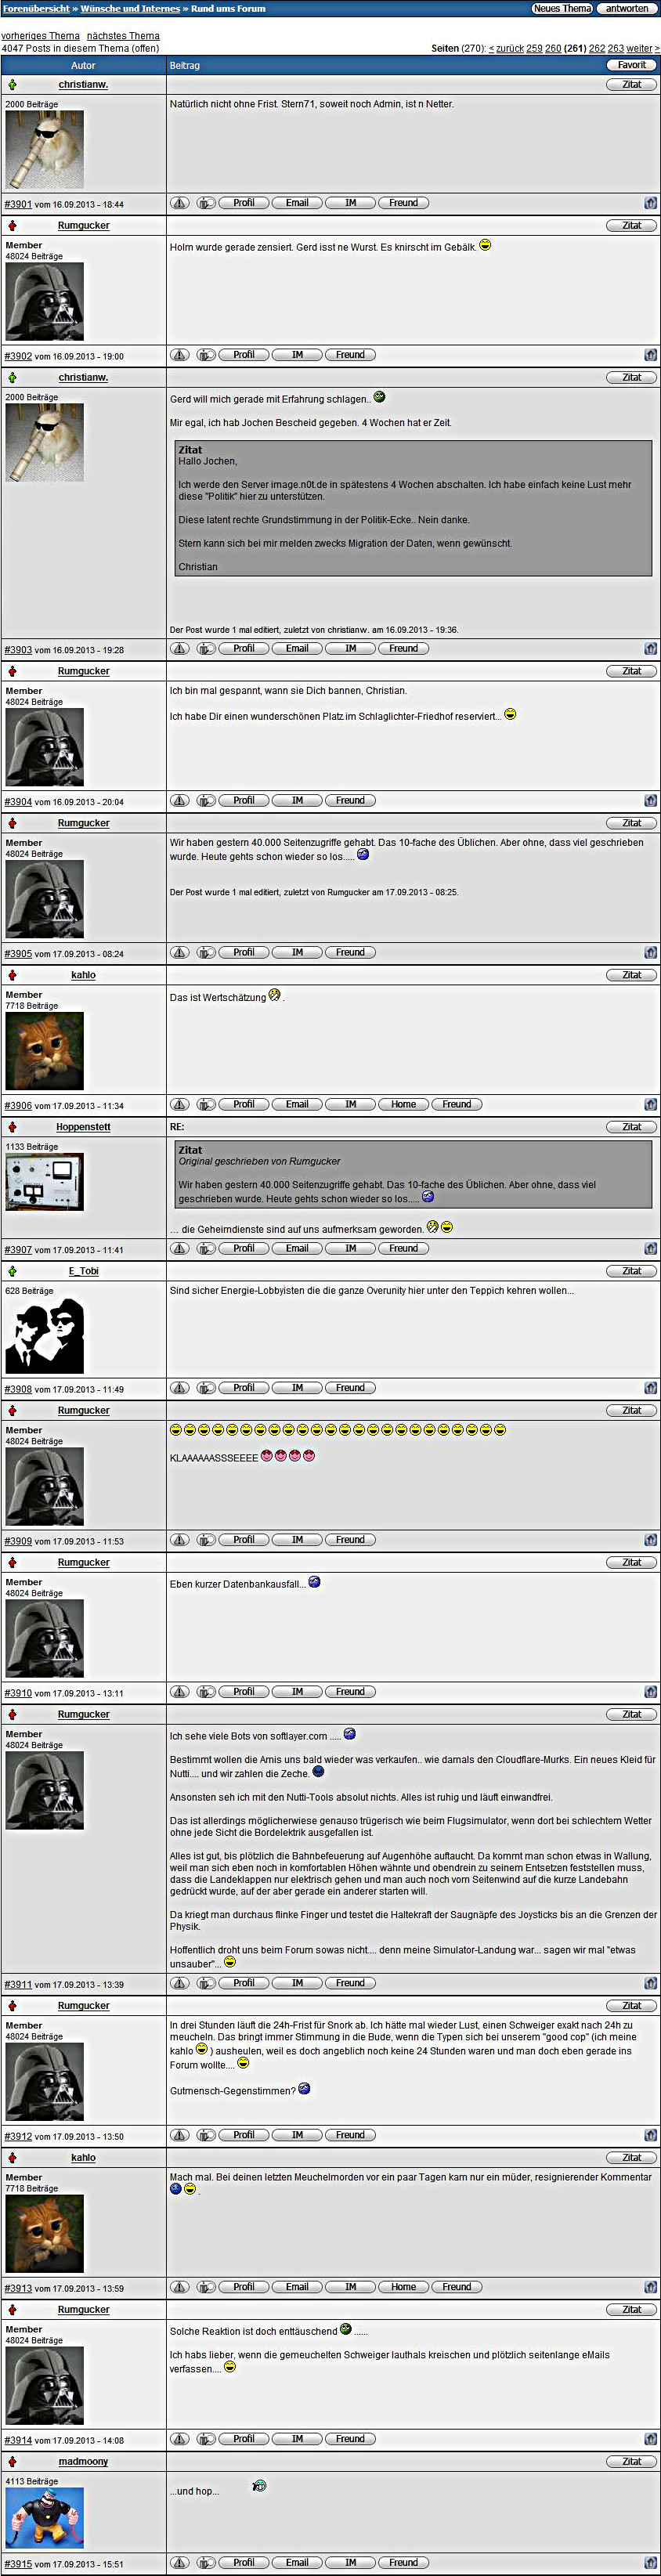
Task: Open Hoppenstett's username link
Action: pyautogui.click(x=83, y=1127)
